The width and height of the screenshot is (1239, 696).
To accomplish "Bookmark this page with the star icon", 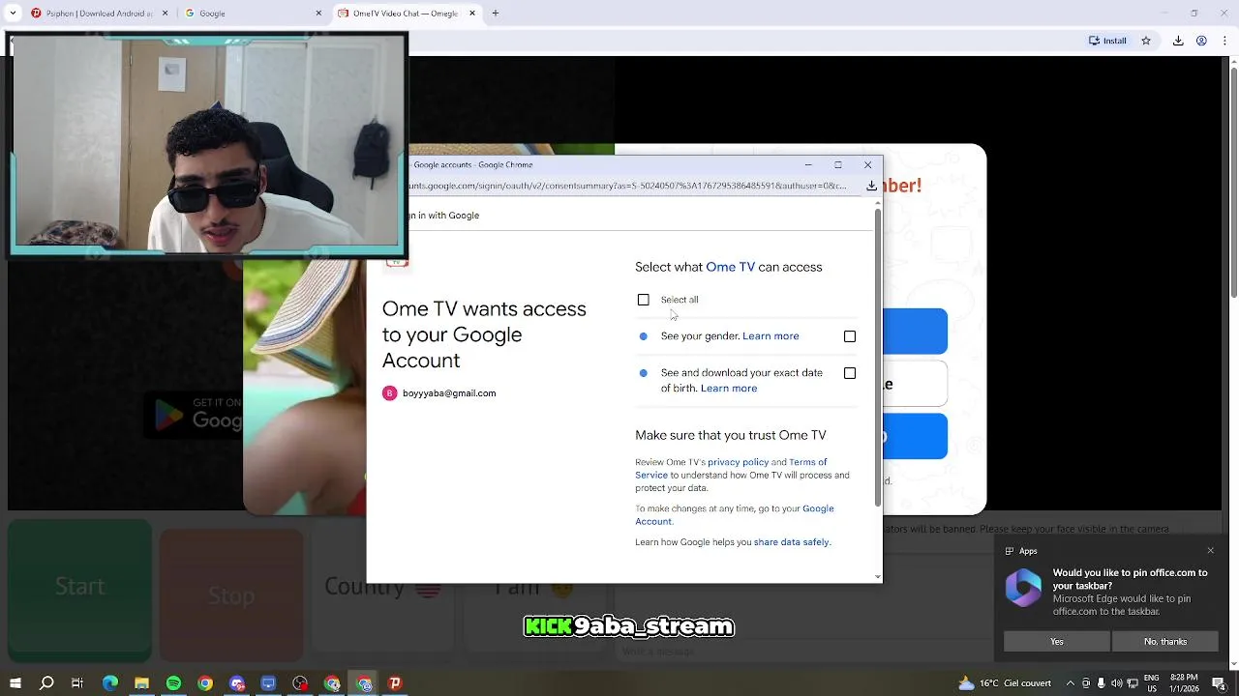I will point(1146,41).
